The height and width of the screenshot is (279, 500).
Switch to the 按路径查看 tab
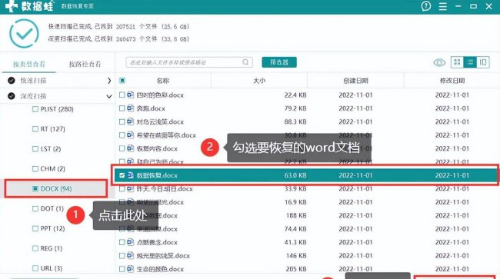tap(85, 64)
